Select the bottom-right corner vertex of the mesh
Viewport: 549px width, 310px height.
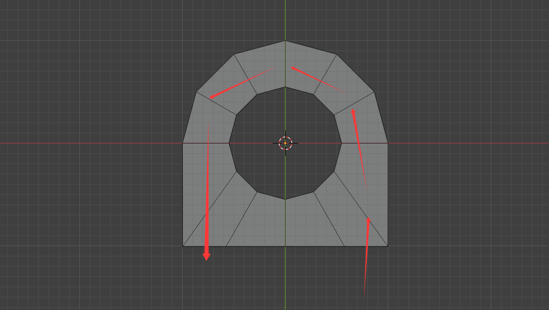point(388,246)
